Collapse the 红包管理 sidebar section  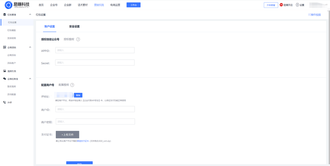point(30,14)
